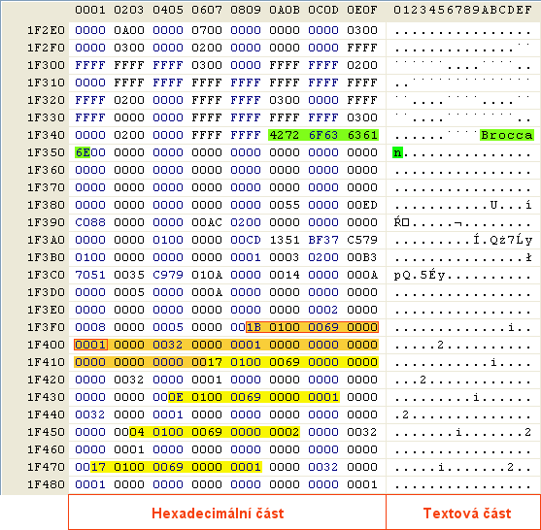Screen dimensions: 541x530
Task: Click the offset label 1F480
Action: click(46, 484)
